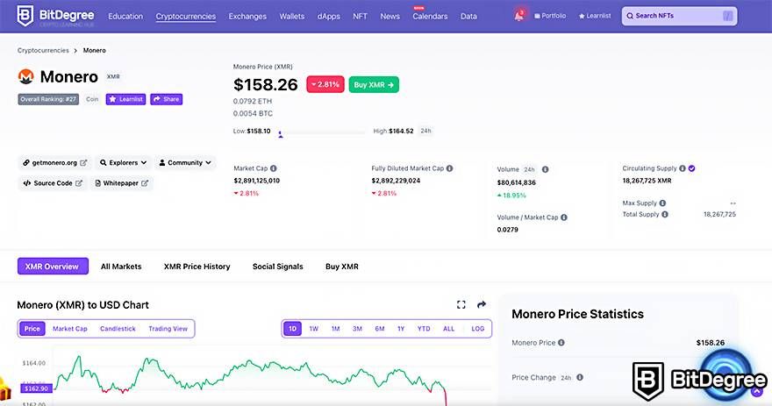This screenshot has width=772, height=406.
Task: Open the Volume 24h info icon
Action: point(545,169)
